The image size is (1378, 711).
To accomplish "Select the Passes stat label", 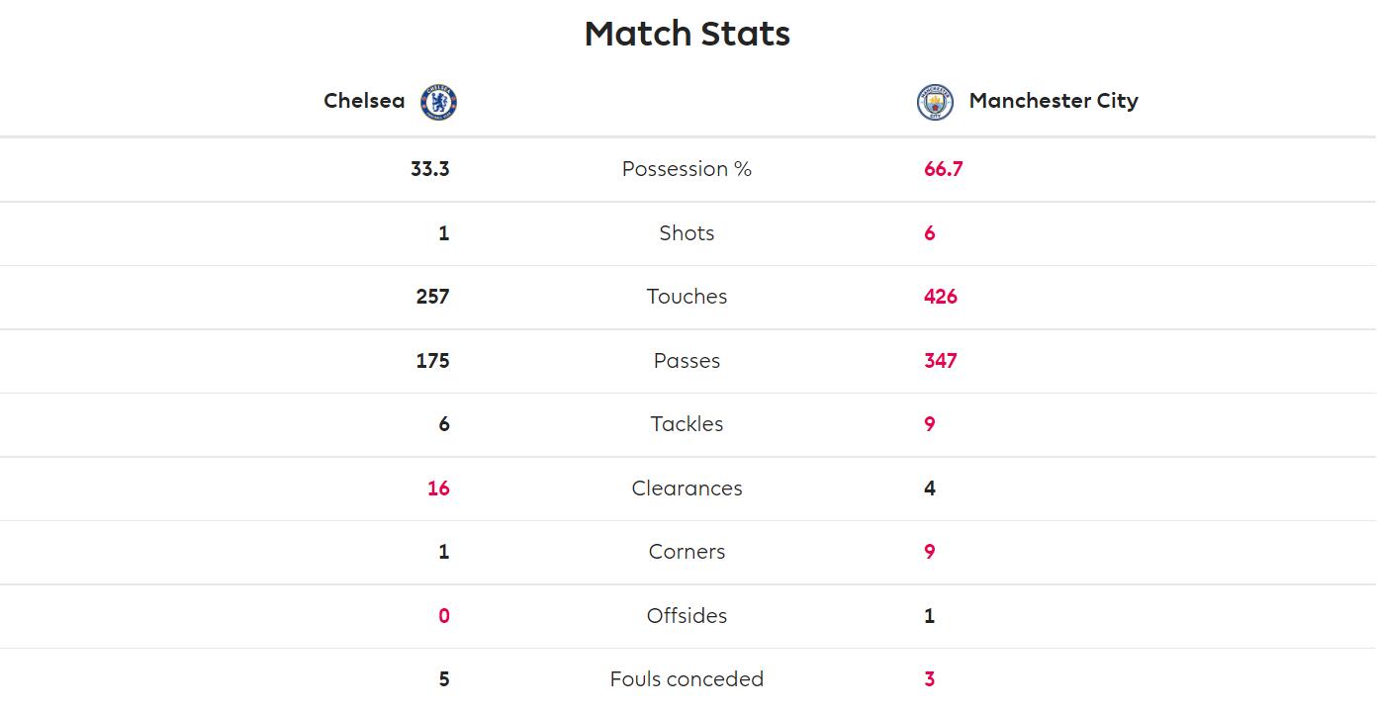I will [x=687, y=361].
